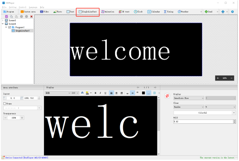
Task: Align text left
Action: pyautogui.click(x=112, y=93)
